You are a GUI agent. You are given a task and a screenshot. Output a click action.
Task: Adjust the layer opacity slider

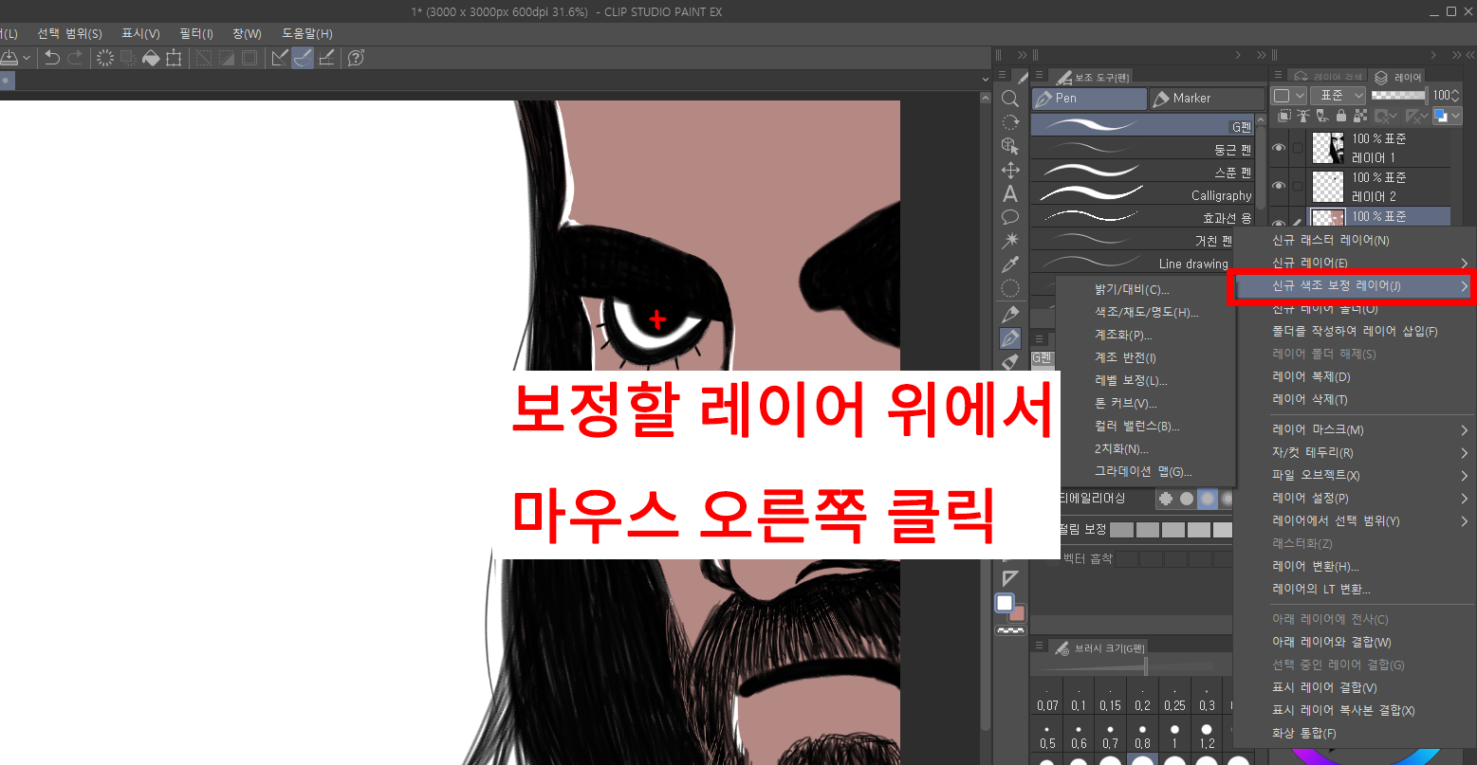tap(1399, 95)
